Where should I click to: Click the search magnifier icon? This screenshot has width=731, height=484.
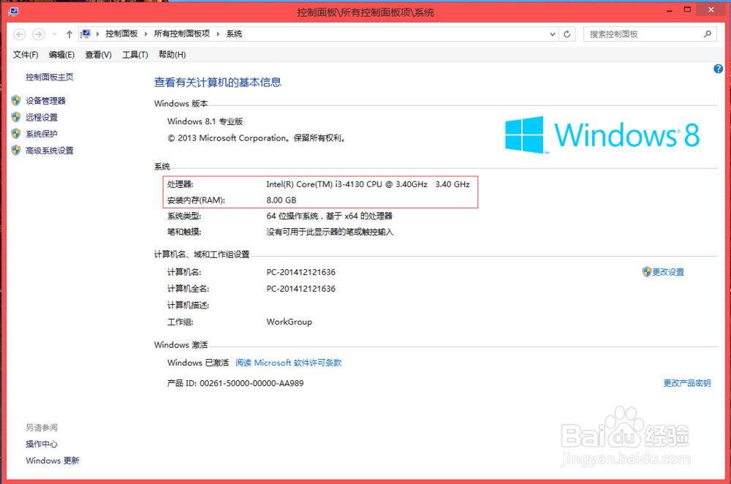(707, 34)
